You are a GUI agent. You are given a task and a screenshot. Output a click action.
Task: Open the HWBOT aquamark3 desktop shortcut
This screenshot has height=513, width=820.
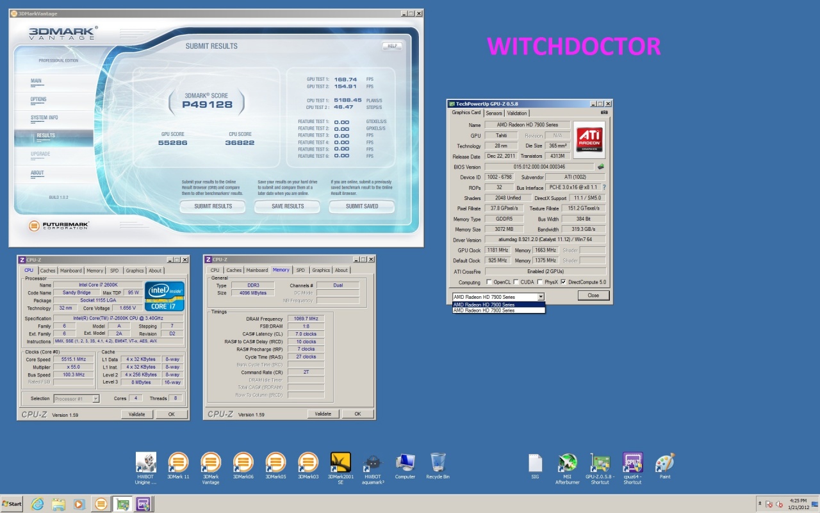tap(373, 464)
